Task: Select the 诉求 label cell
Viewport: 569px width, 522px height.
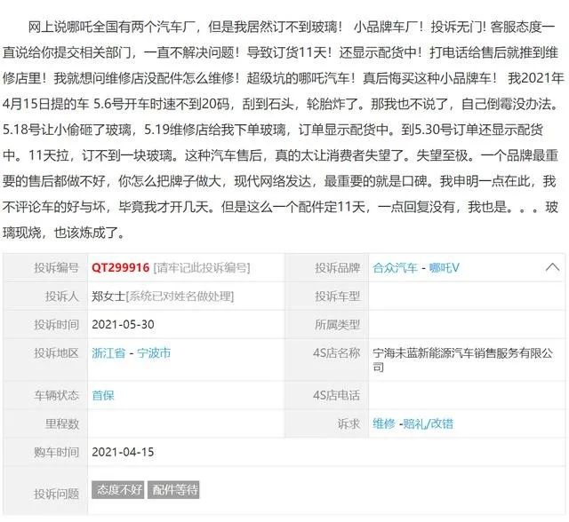Action: click(x=327, y=423)
